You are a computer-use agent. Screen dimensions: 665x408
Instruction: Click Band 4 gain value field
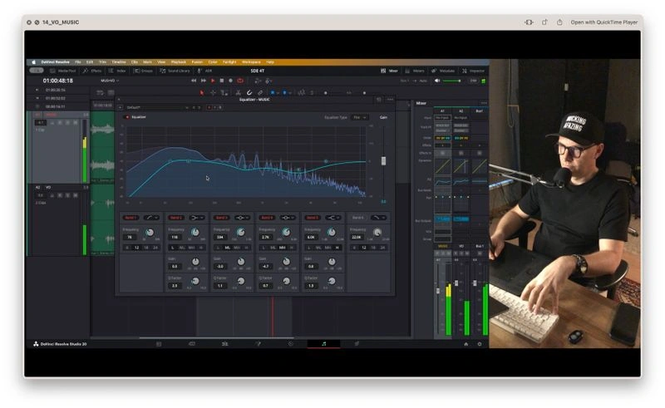(265, 267)
